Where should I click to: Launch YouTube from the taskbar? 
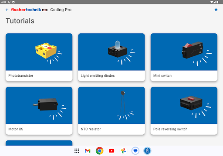point(111,151)
